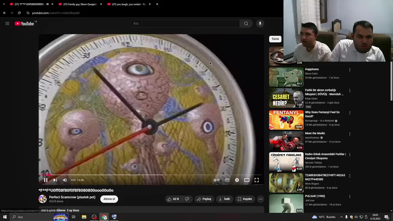Viewport: 393px width, 221px height.
Task: Open options for Meet the Medic video
Action: (x=350, y=134)
